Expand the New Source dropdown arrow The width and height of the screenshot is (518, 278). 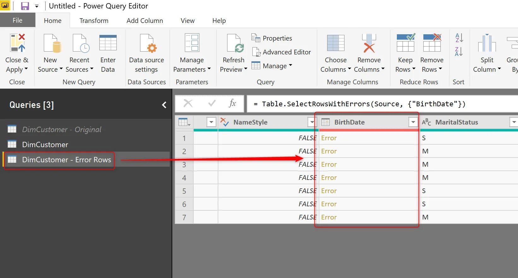pos(61,69)
